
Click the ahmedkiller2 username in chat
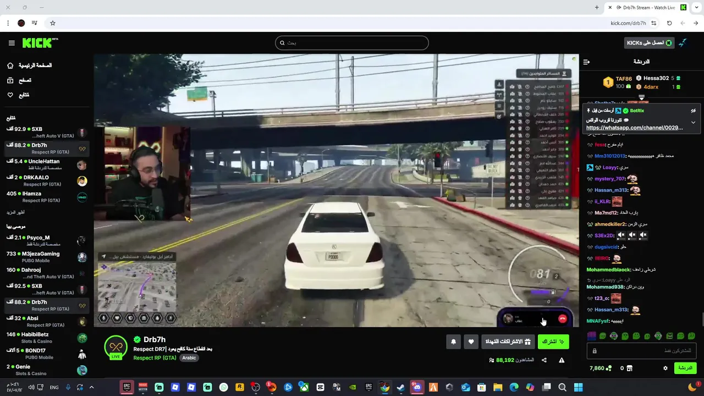click(x=610, y=224)
